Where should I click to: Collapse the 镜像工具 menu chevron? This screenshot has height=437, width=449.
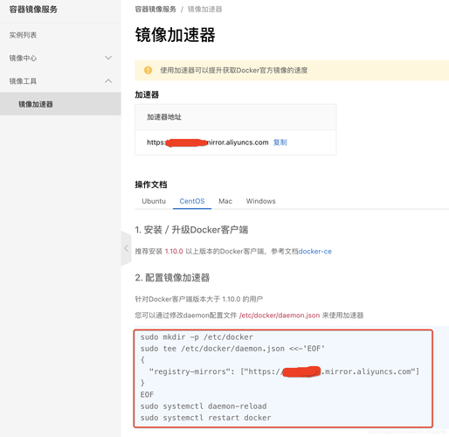click(x=108, y=80)
